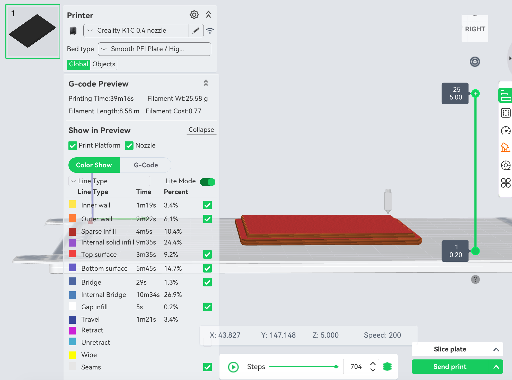Expand the Line Type view dropdown
The image size is (512, 380).
(x=109, y=181)
